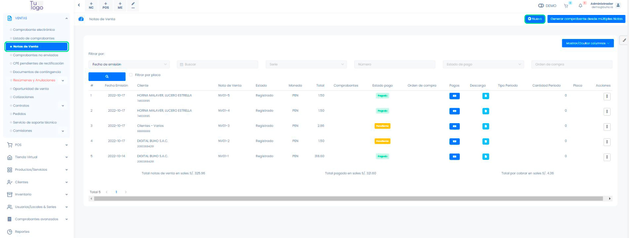Viewport: 630px width, 238px height.
Task: Expand the Mostrar/Ocultar columnas dropdown
Action: click(x=587, y=43)
